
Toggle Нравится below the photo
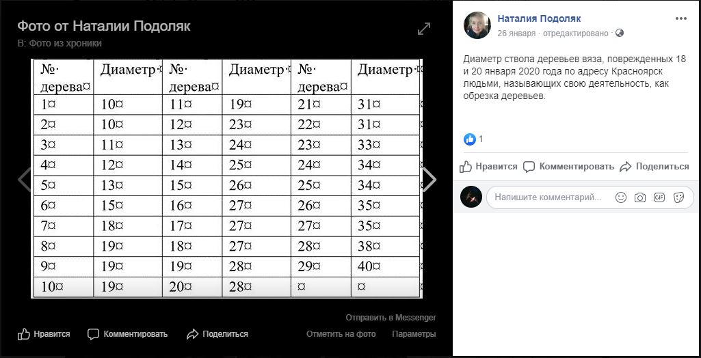44,334
